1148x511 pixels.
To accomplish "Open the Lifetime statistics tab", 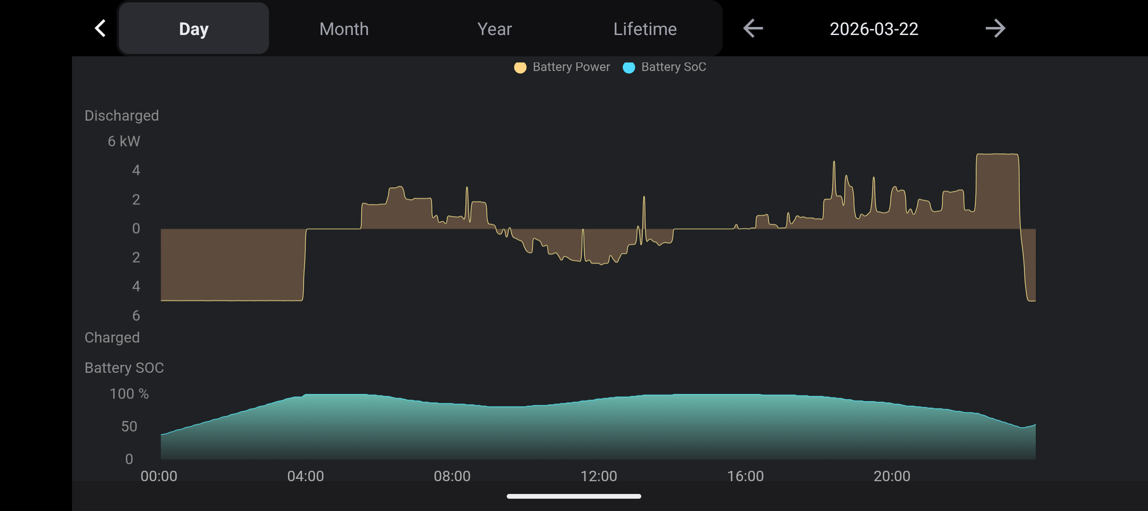I will (645, 29).
